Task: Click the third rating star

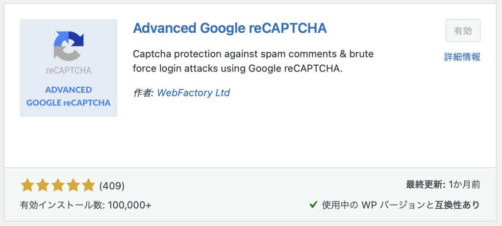Action: 58,185
